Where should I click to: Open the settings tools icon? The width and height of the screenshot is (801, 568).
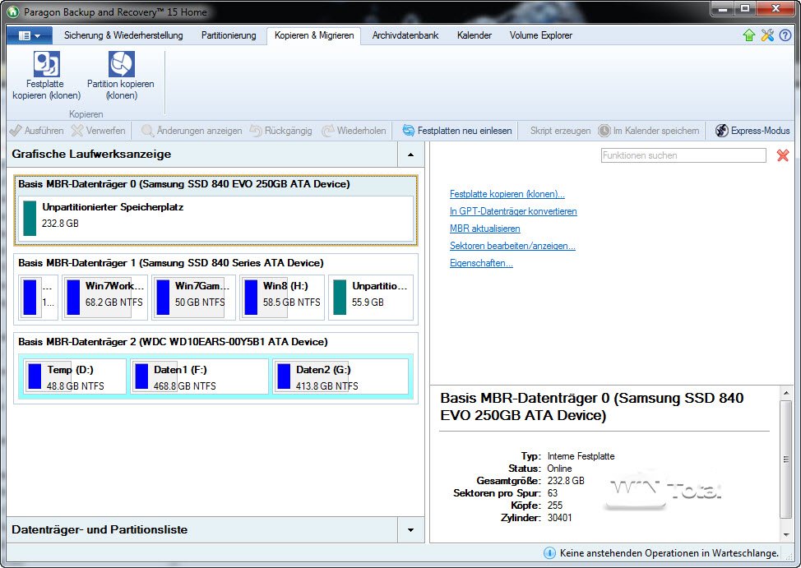[x=767, y=35]
